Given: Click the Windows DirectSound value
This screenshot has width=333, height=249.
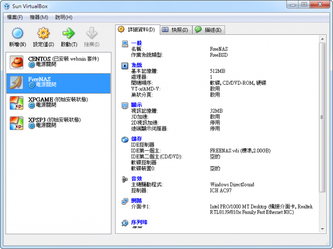Looking at the screenshot, I should [232, 185].
